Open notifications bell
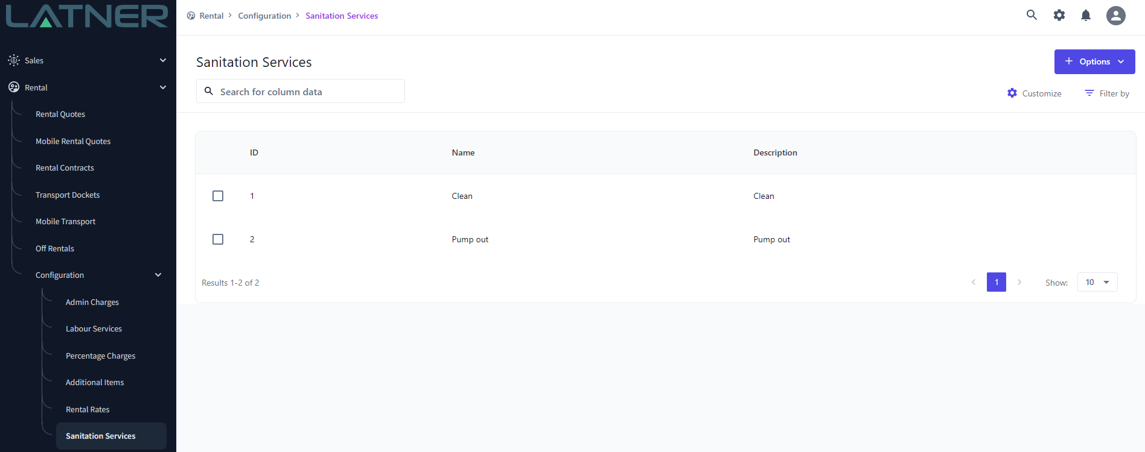This screenshot has width=1145, height=452. 1086,15
